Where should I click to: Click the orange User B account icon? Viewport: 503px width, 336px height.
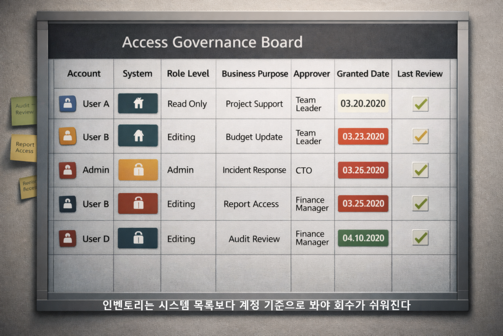(x=67, y=136)
